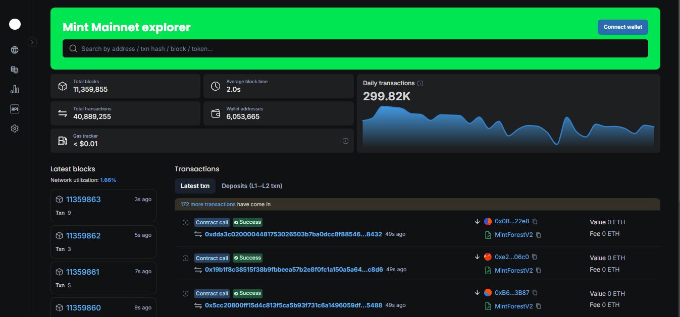Click the globe Blockchain icon in sidebar
The height and width of the screenshot is (317, 680).
click(15, 50)
